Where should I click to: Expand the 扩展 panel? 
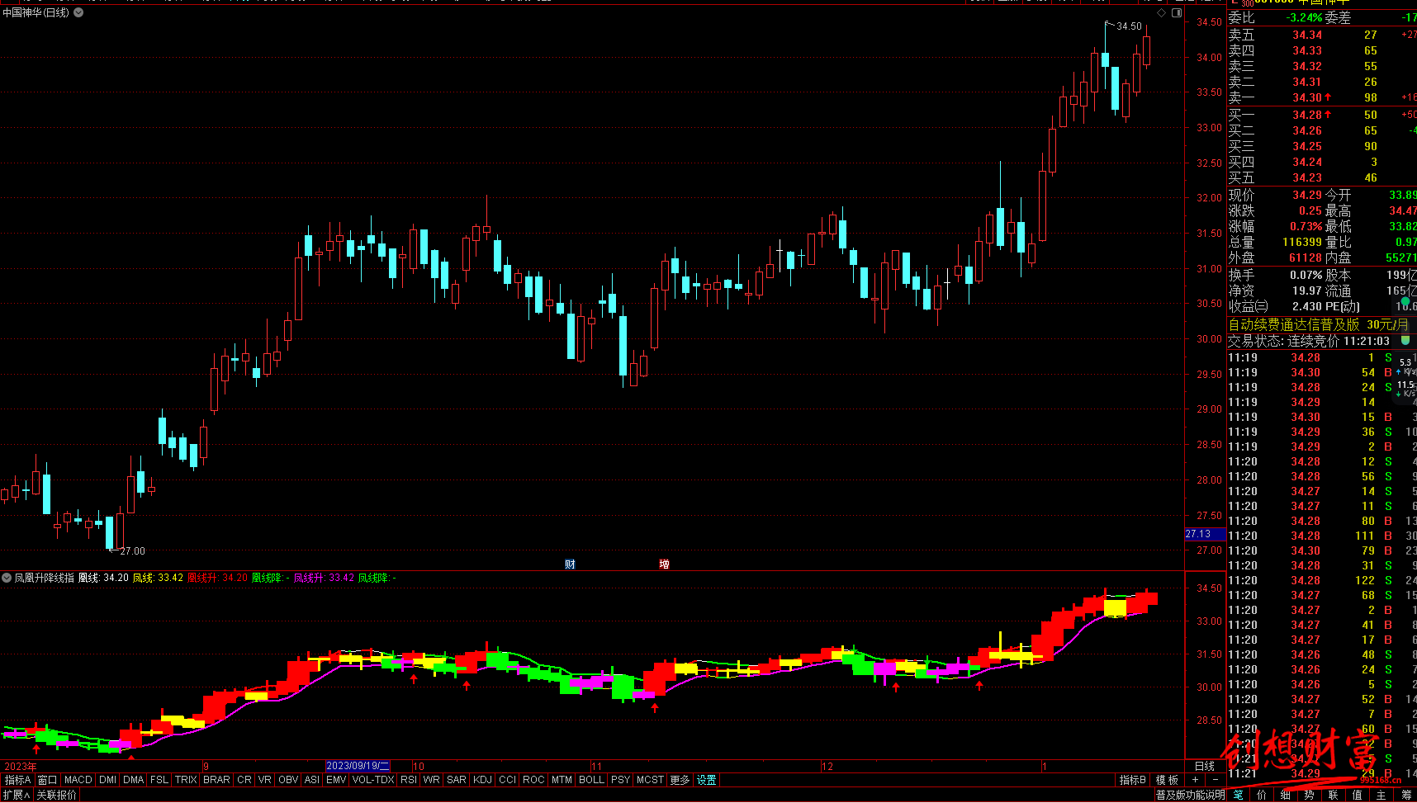pyautogui.click(x=17, y=795)
